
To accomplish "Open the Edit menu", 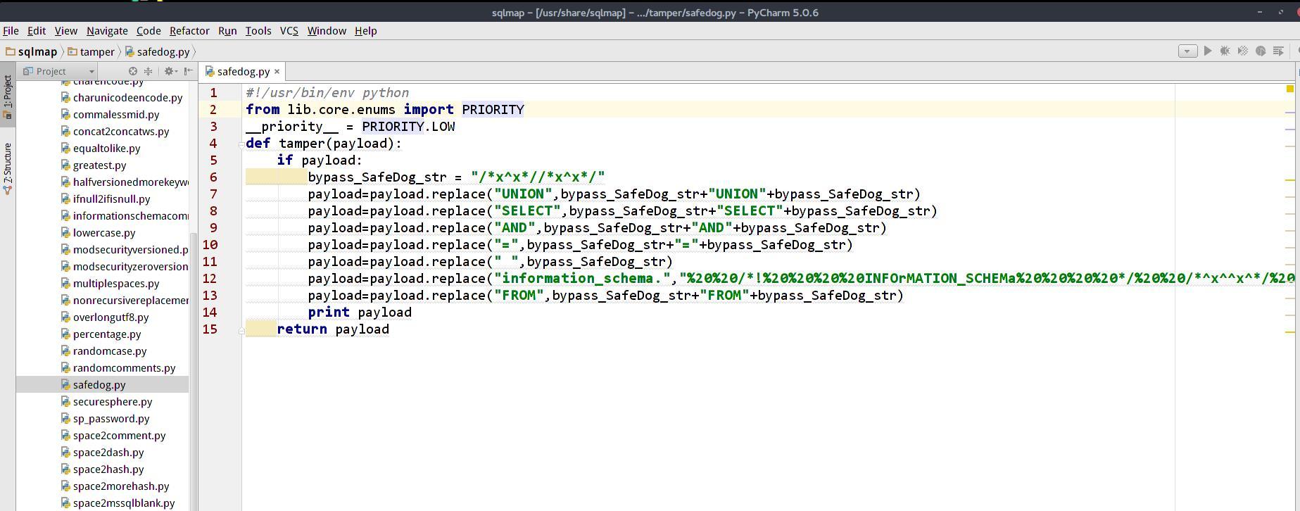I will 37,31.
